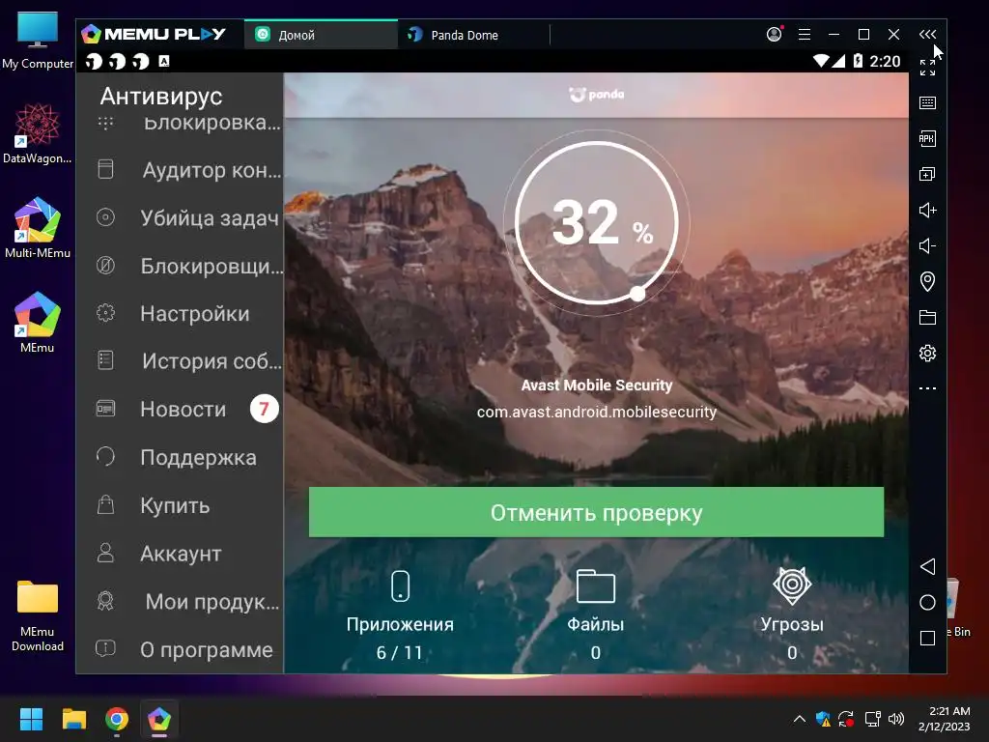Click the Купить shopping bag icon
Screen dimensions: 989x742
[105, 504]
